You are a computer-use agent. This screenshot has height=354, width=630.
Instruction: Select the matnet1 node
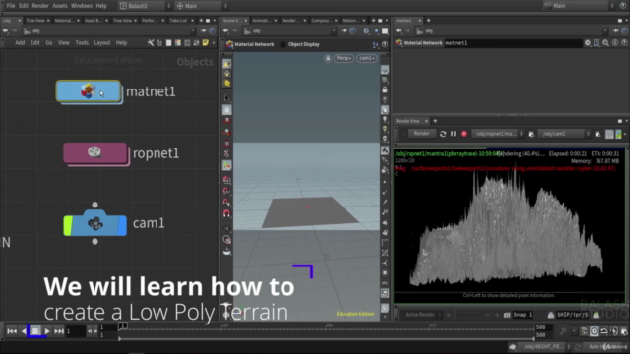tap(89, 91)
